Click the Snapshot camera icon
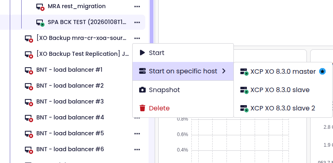This screenshot has width=333, height=163. (x=142, y=90)
